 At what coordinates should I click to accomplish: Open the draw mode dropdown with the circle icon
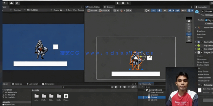[x=147, y=10]
